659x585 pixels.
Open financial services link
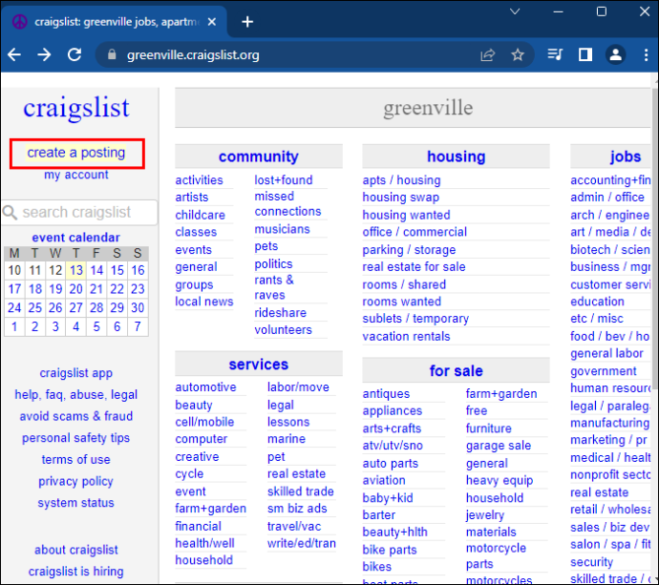pyautogui.click(x=198, y=526)
